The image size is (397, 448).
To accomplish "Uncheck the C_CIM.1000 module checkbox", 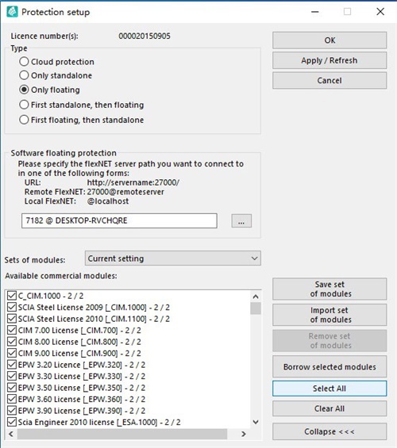I will (12, 296).
